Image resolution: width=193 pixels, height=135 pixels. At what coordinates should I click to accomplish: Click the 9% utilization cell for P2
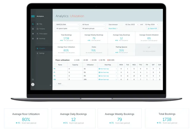pos(90,76)
